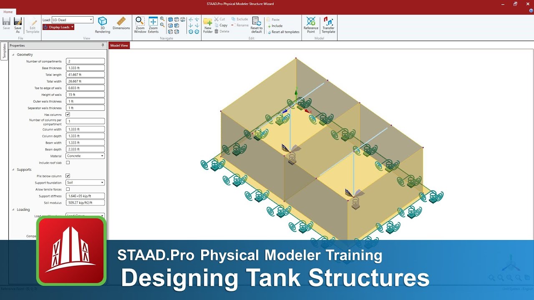Collapse the Geometry section
The width and height of the screenshot is (534, 300).
coord(13,55)
